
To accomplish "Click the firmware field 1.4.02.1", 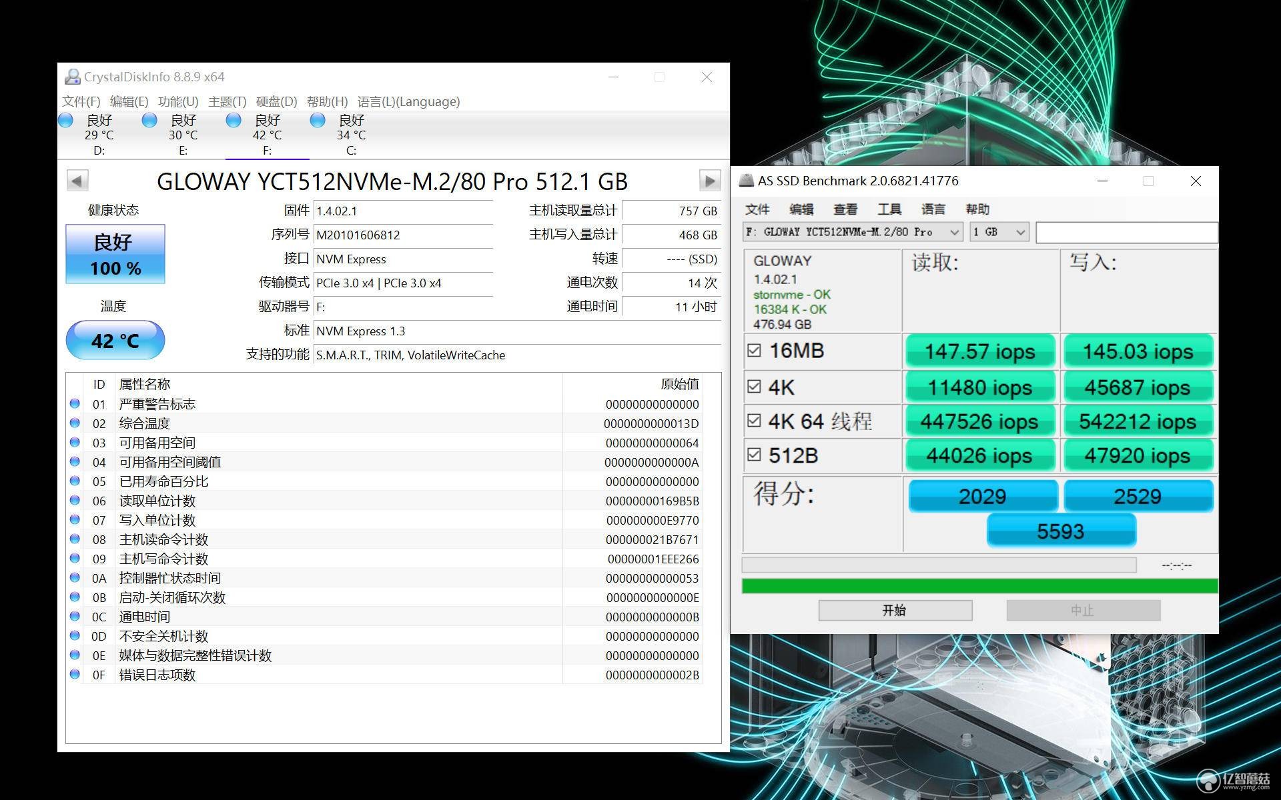I will coord(403,211).
